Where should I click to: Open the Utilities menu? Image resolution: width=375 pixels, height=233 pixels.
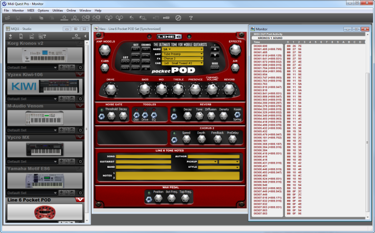tap(58, 10)
